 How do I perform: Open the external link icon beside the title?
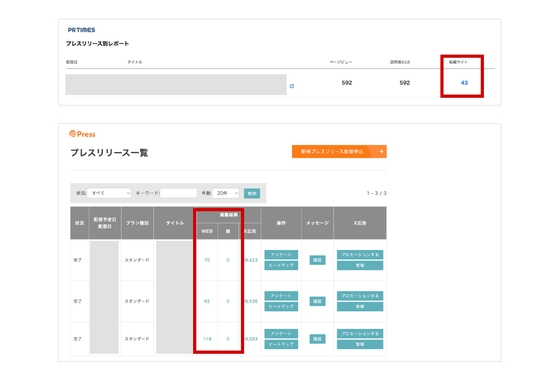pos(292,86)
